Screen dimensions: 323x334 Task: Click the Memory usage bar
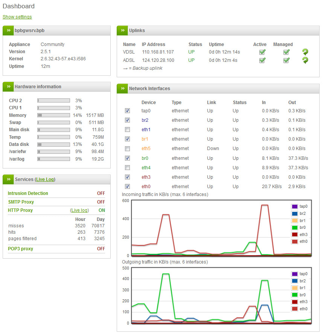pos(53,115)
